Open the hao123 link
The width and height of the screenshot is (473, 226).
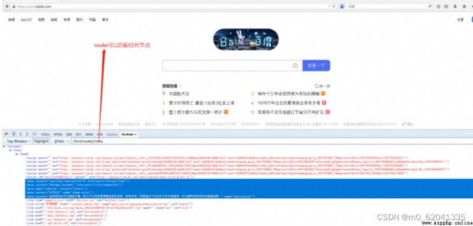[26, 20]
